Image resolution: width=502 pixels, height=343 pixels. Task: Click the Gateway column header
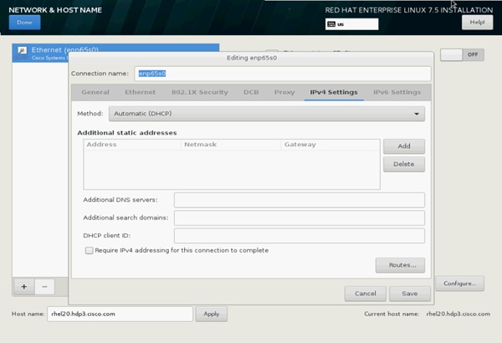pos(330,145)
